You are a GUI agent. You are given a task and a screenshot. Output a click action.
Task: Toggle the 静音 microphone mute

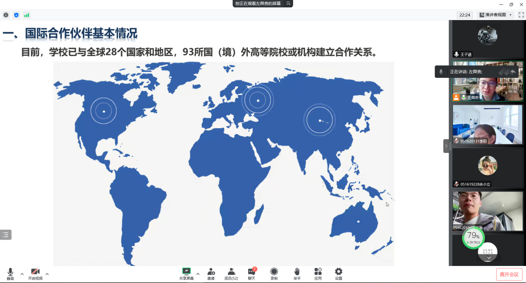point(10,274)
